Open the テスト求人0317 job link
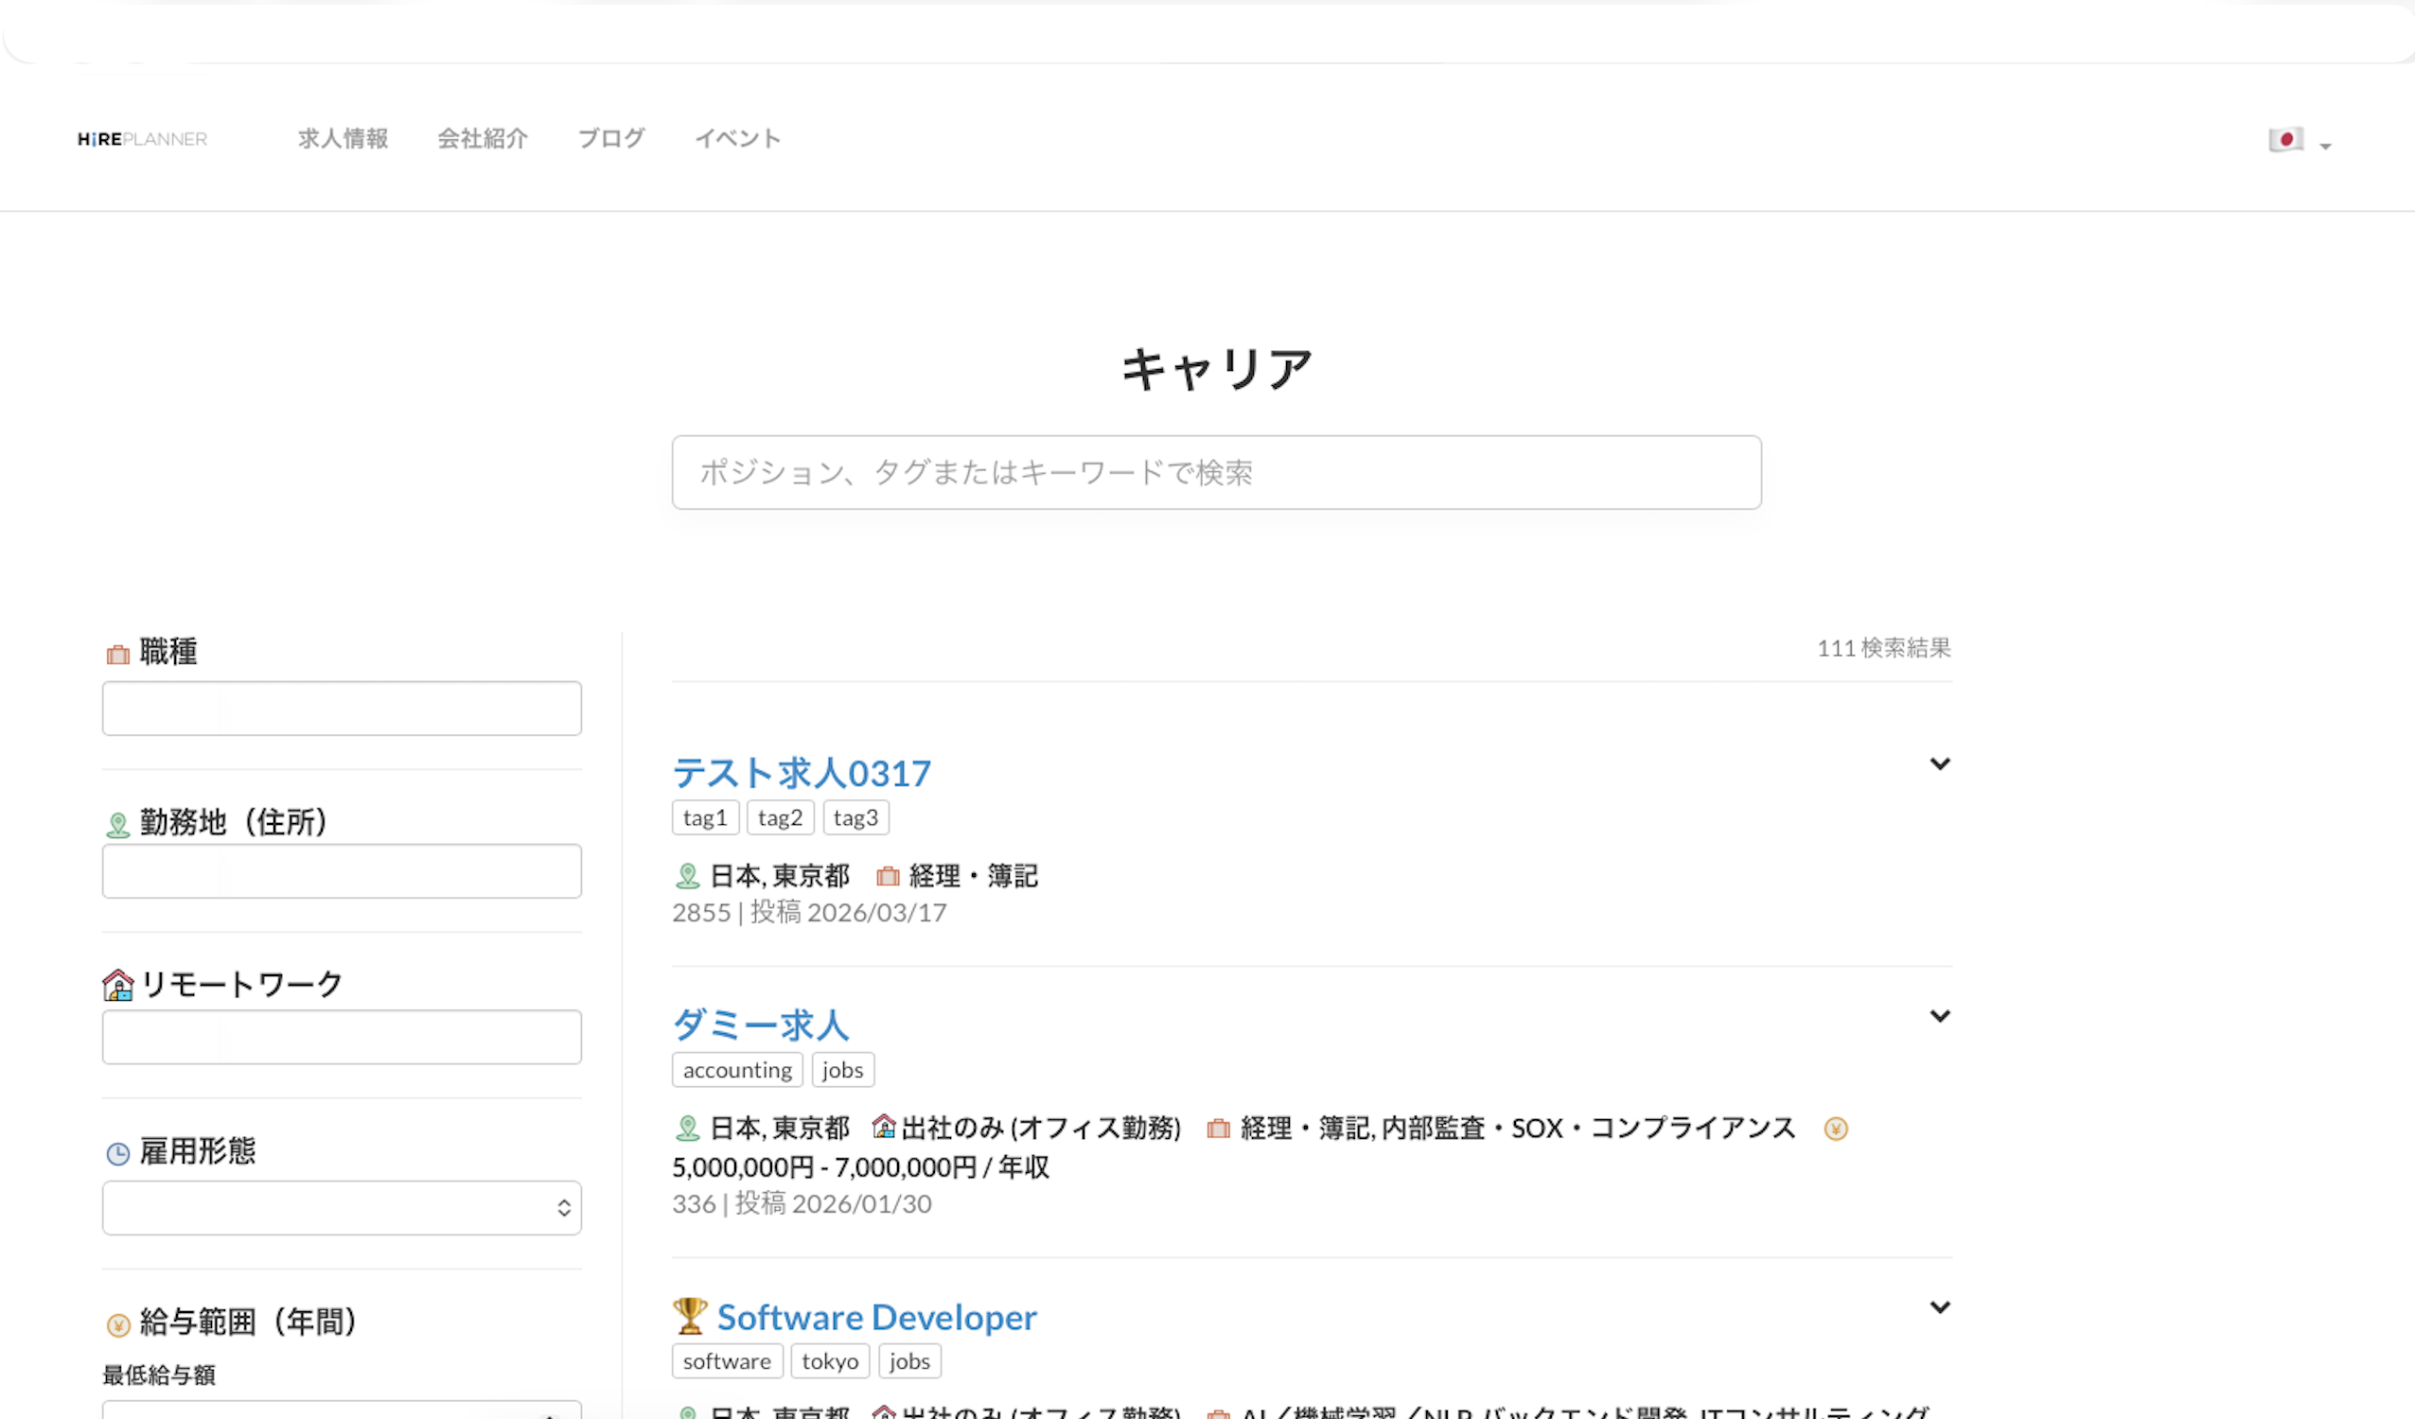The height and width of the screenshot is (1419, 2415). tap(802, 773)
